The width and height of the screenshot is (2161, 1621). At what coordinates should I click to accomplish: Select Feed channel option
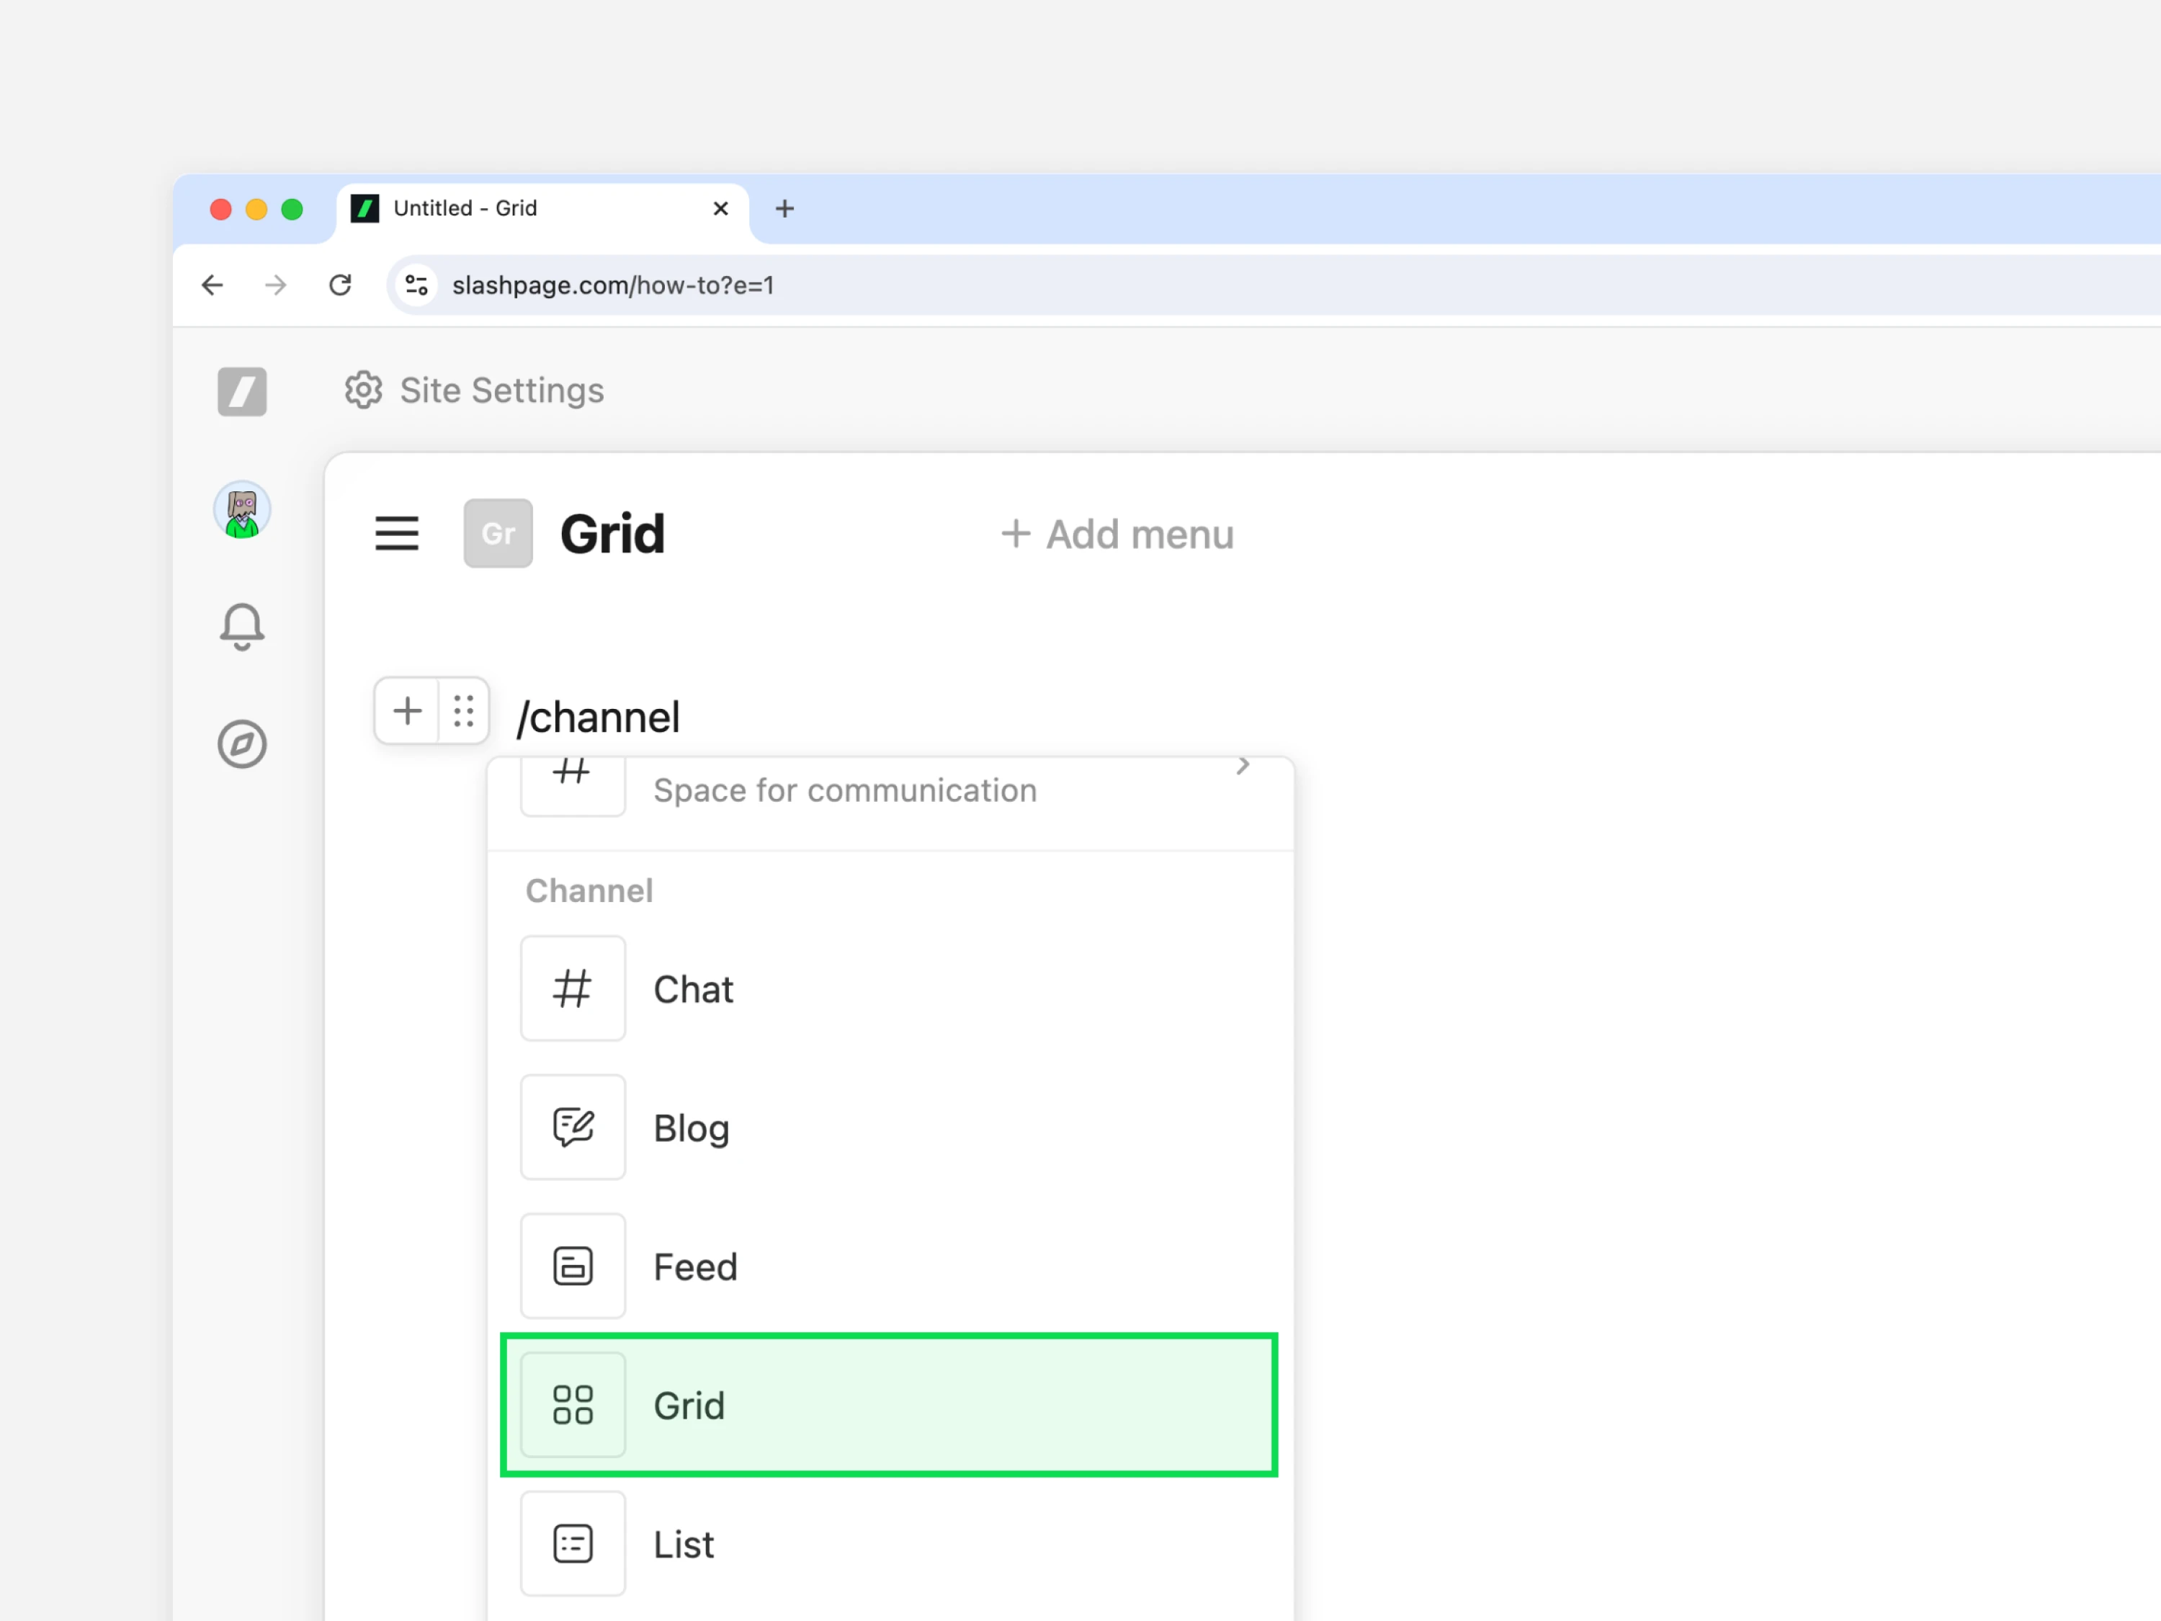890,1267
